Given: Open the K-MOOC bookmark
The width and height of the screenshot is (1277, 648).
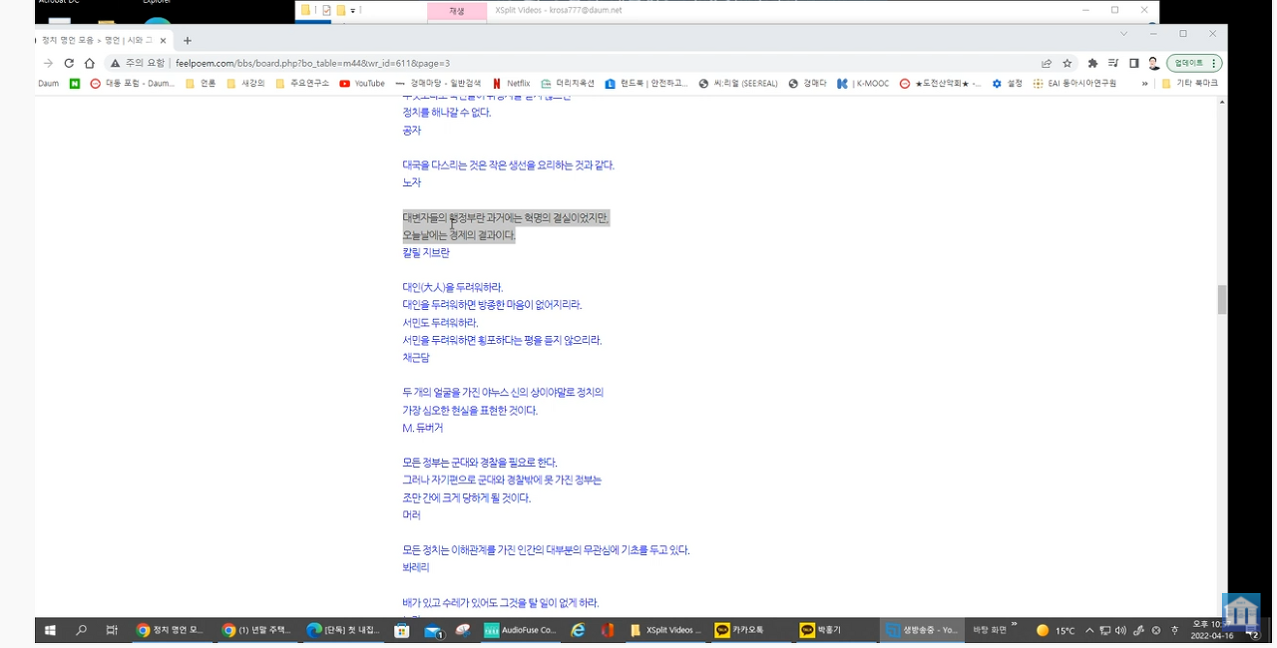Looking at the screenshot, I should tap(864, 84).
